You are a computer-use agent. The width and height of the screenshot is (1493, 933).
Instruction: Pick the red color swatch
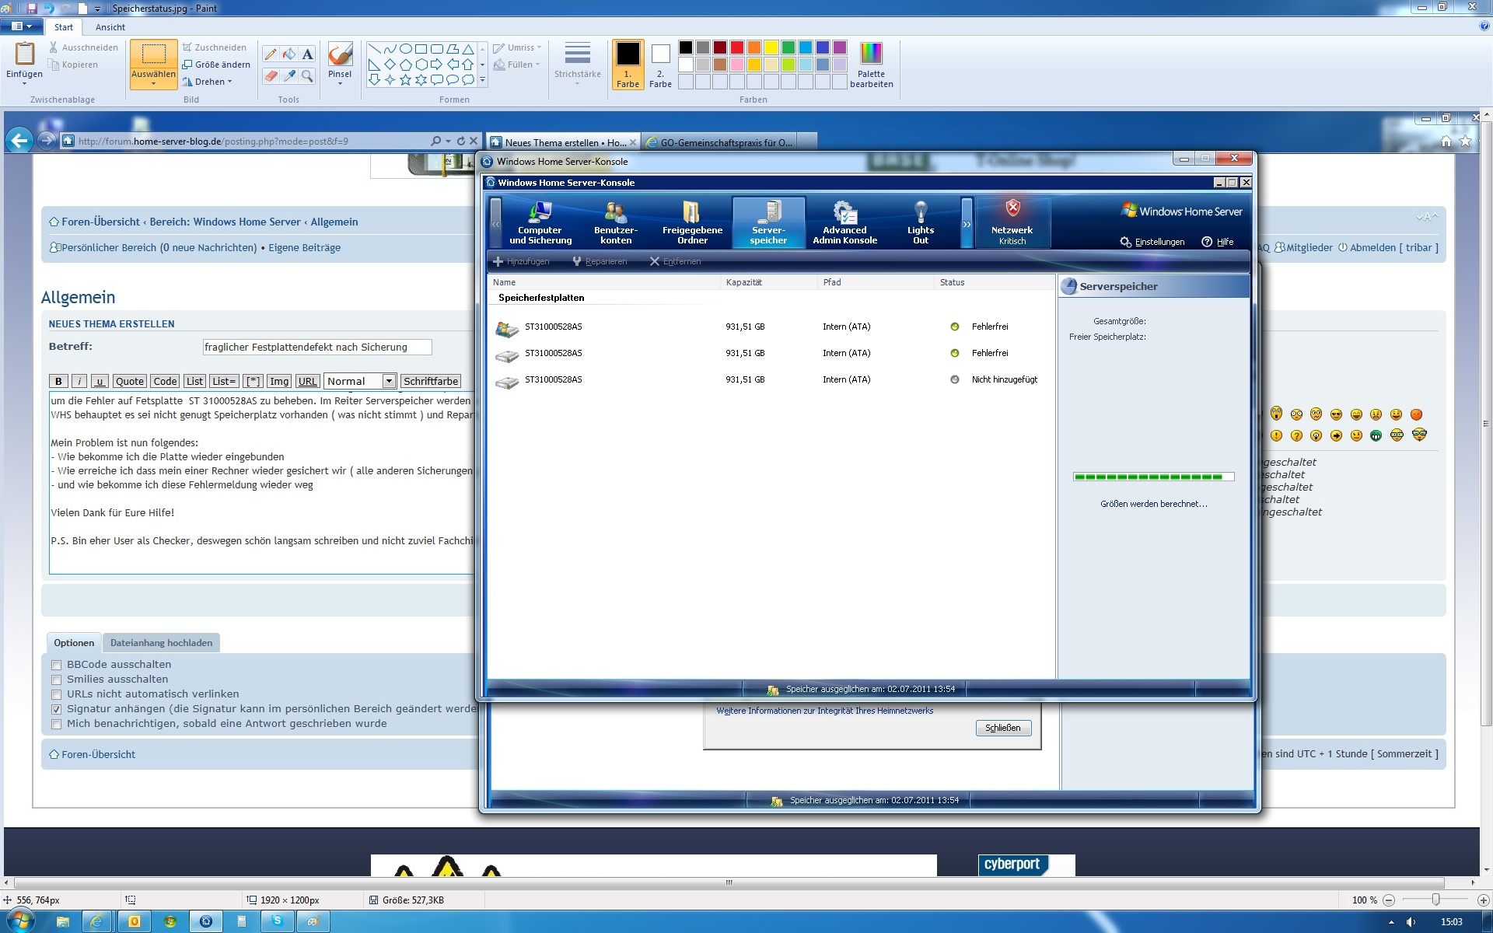pos(737,47)
